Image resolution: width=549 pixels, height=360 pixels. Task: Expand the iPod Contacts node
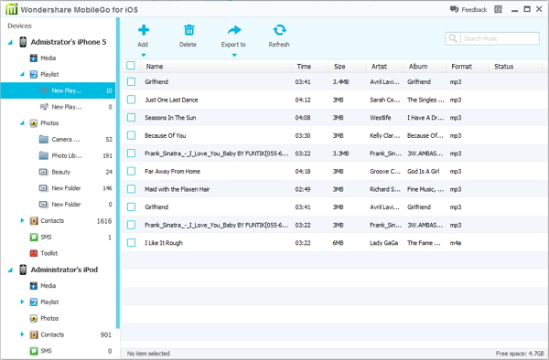pyautogui.click(x=22, y=334)
